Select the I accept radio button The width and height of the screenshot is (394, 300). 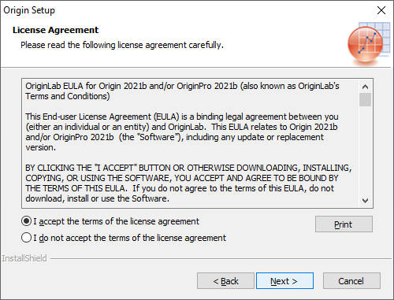pos(26,221)
